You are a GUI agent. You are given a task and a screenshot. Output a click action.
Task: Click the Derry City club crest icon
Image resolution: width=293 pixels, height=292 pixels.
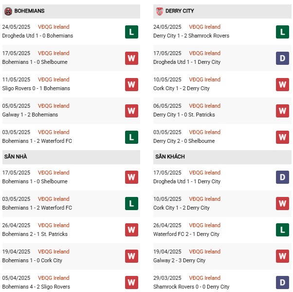click(159, 11)
